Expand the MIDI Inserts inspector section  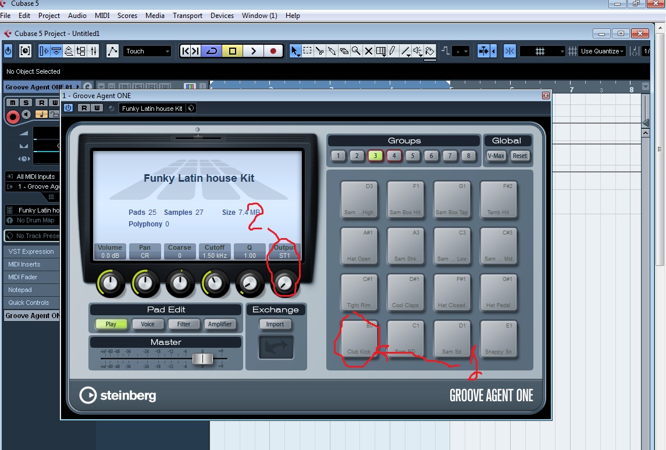coord(31,264)
